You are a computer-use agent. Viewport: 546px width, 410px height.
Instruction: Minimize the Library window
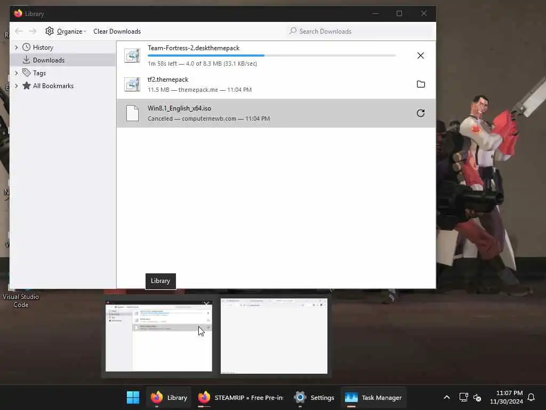tap(375, 13)
